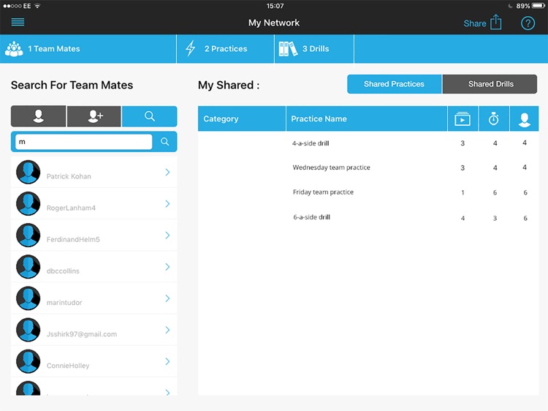Open the hamburger menu
This screenshot has width=548, height=411.
[x=18, y=22]
